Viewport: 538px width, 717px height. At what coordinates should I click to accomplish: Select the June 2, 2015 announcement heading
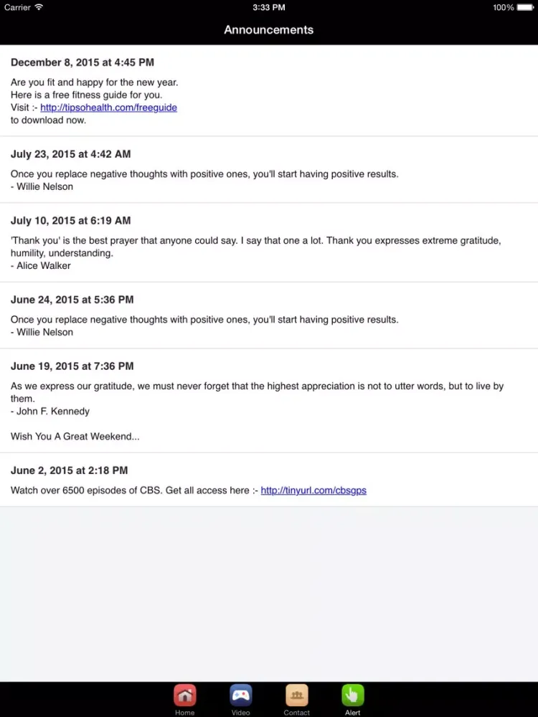(x=69, y=470)
